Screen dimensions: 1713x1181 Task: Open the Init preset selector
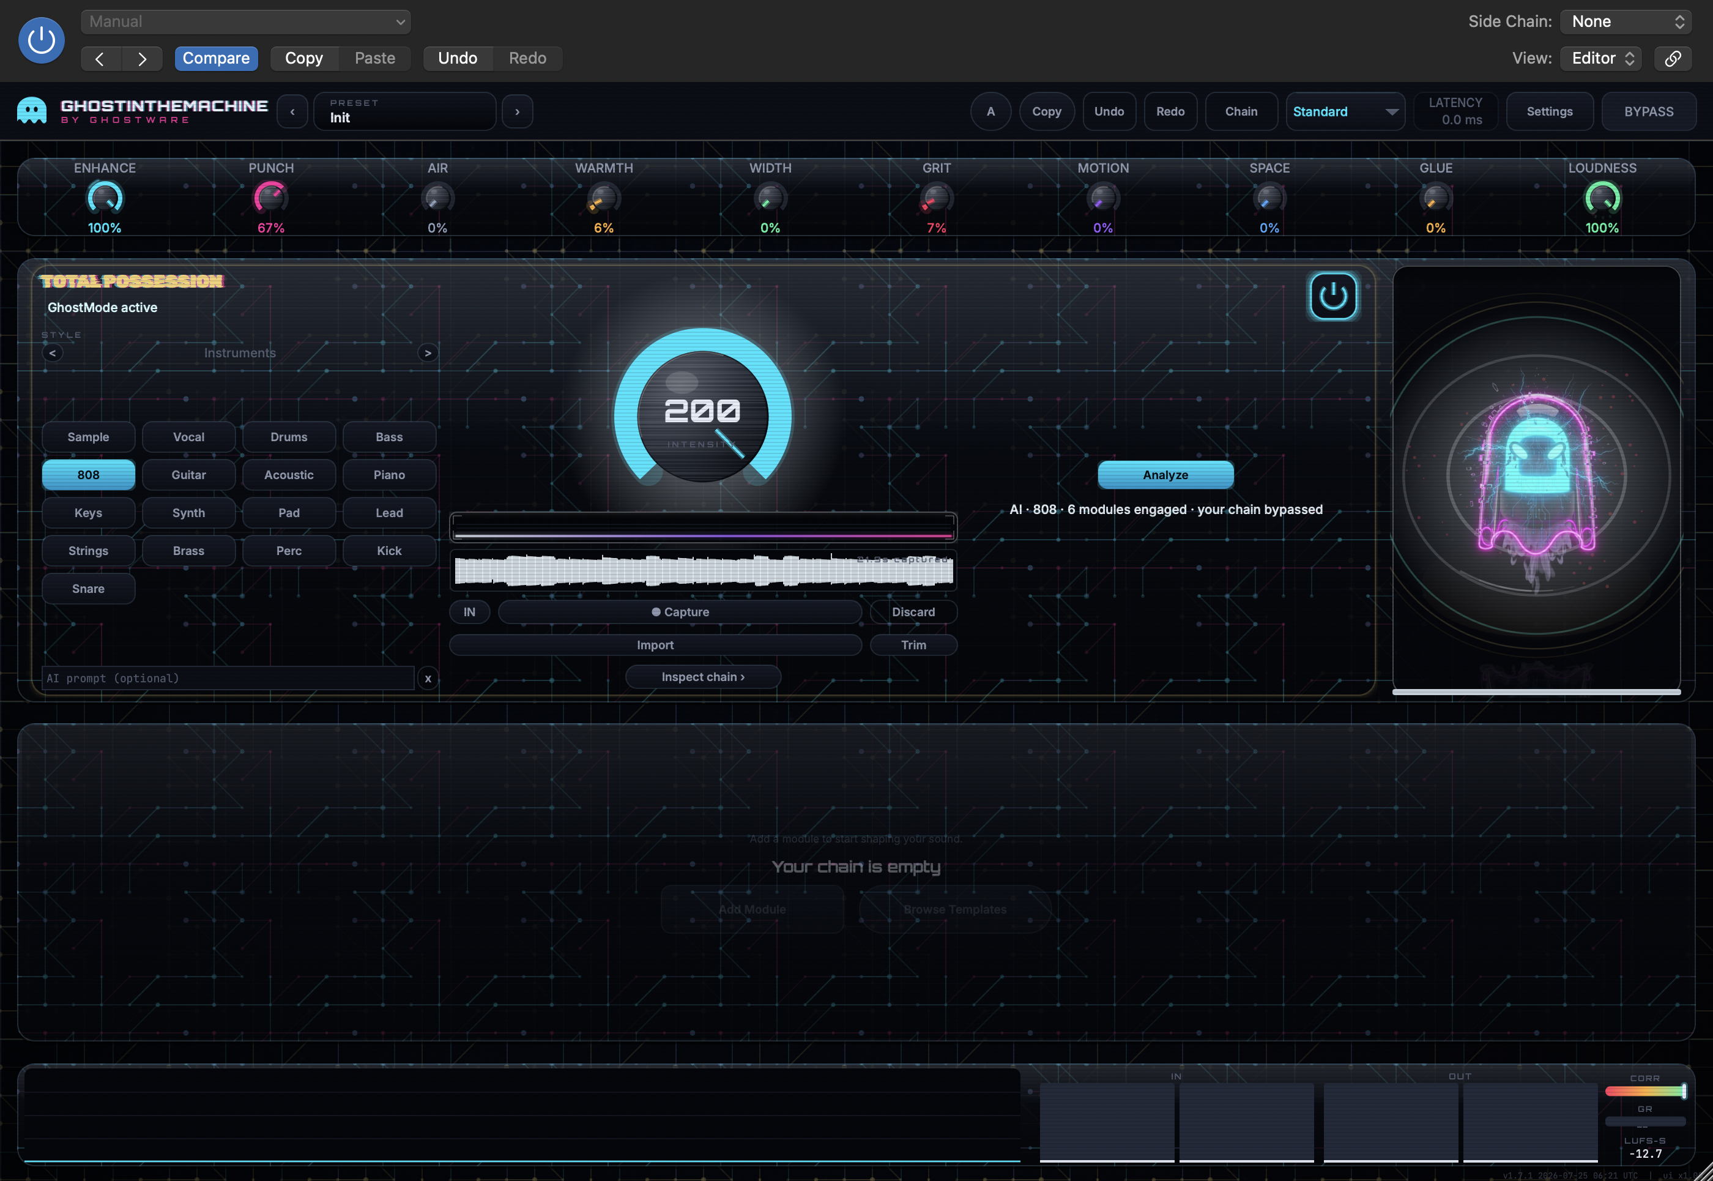pyautogui.click(x=404, y=112)
